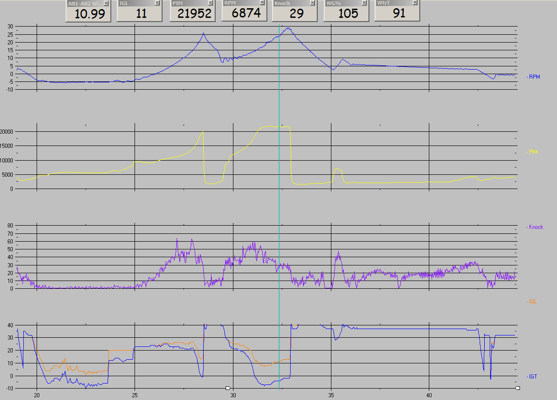
Task: Close the RPM gauge window
Action: pos(262,3)
